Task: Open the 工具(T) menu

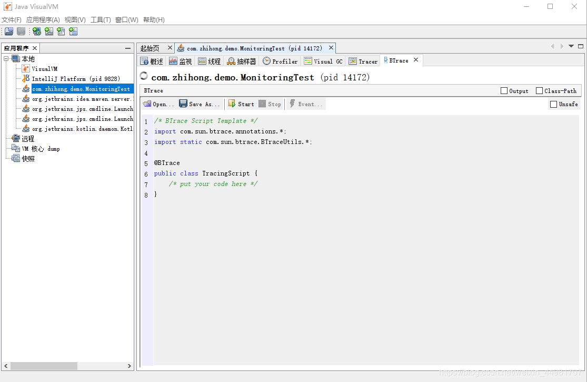Action: 101,20
